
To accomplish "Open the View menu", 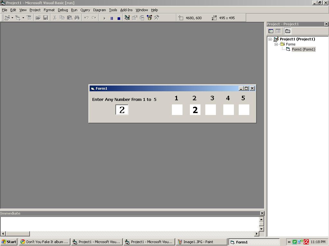I will [x=23, y=10].
